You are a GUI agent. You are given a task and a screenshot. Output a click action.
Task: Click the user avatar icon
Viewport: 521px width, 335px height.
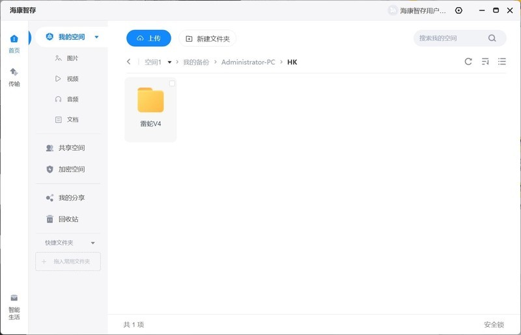click(393, 10)
